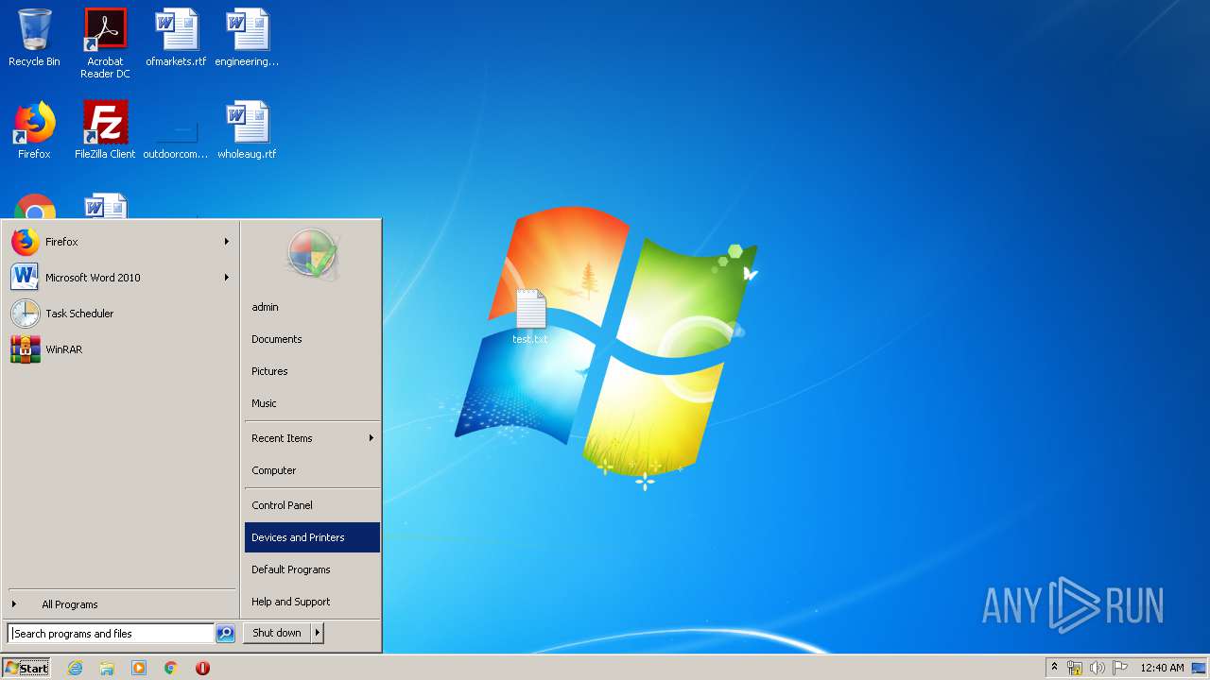
Task: Open the admin user folder
Action: pos(312,307)
